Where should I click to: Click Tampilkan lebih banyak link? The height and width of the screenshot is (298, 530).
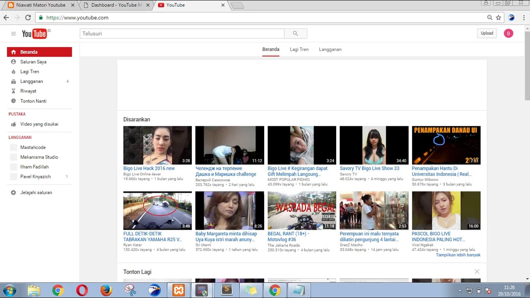(458, 255)
